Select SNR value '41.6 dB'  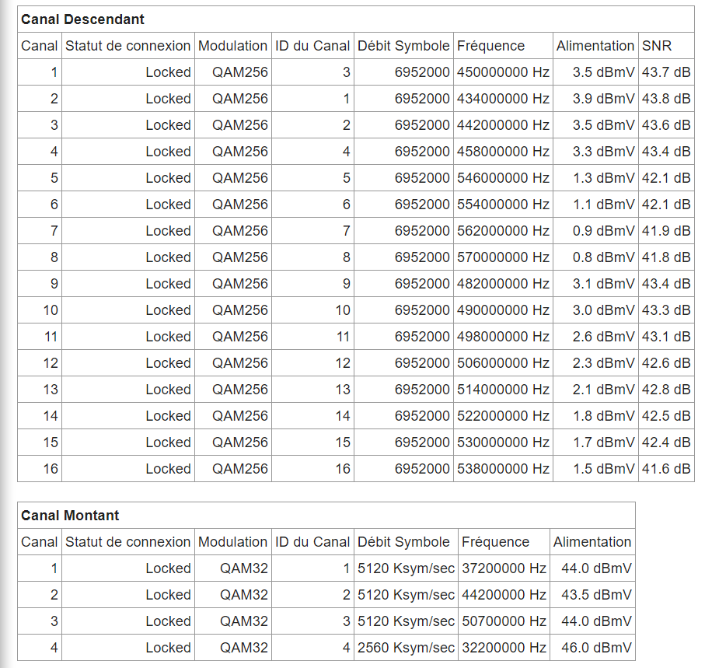tap(666, 469)
